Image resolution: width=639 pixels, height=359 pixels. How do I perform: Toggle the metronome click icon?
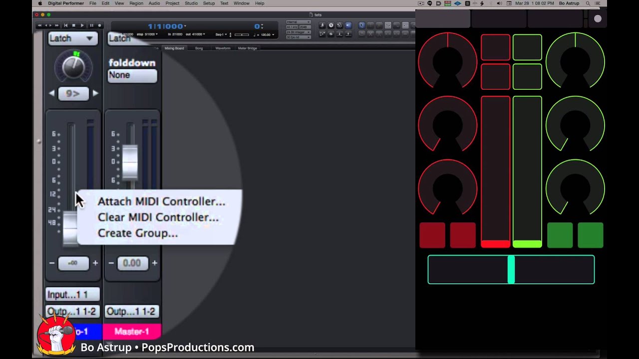322,25
